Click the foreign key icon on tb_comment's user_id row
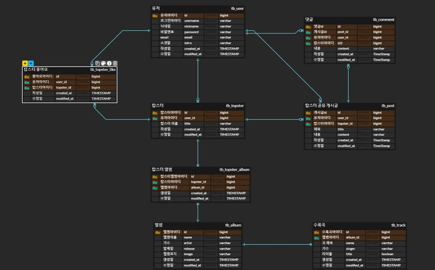 308,38
